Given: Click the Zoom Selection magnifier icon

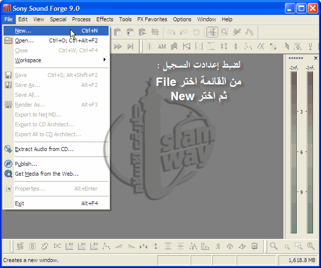Looking at the screenshot, I should 298,246.
